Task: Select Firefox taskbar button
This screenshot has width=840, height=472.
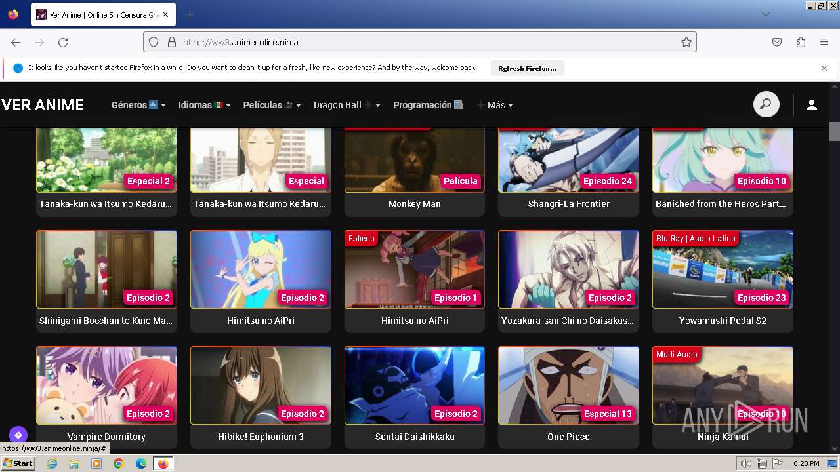Action: pos(163,463)
